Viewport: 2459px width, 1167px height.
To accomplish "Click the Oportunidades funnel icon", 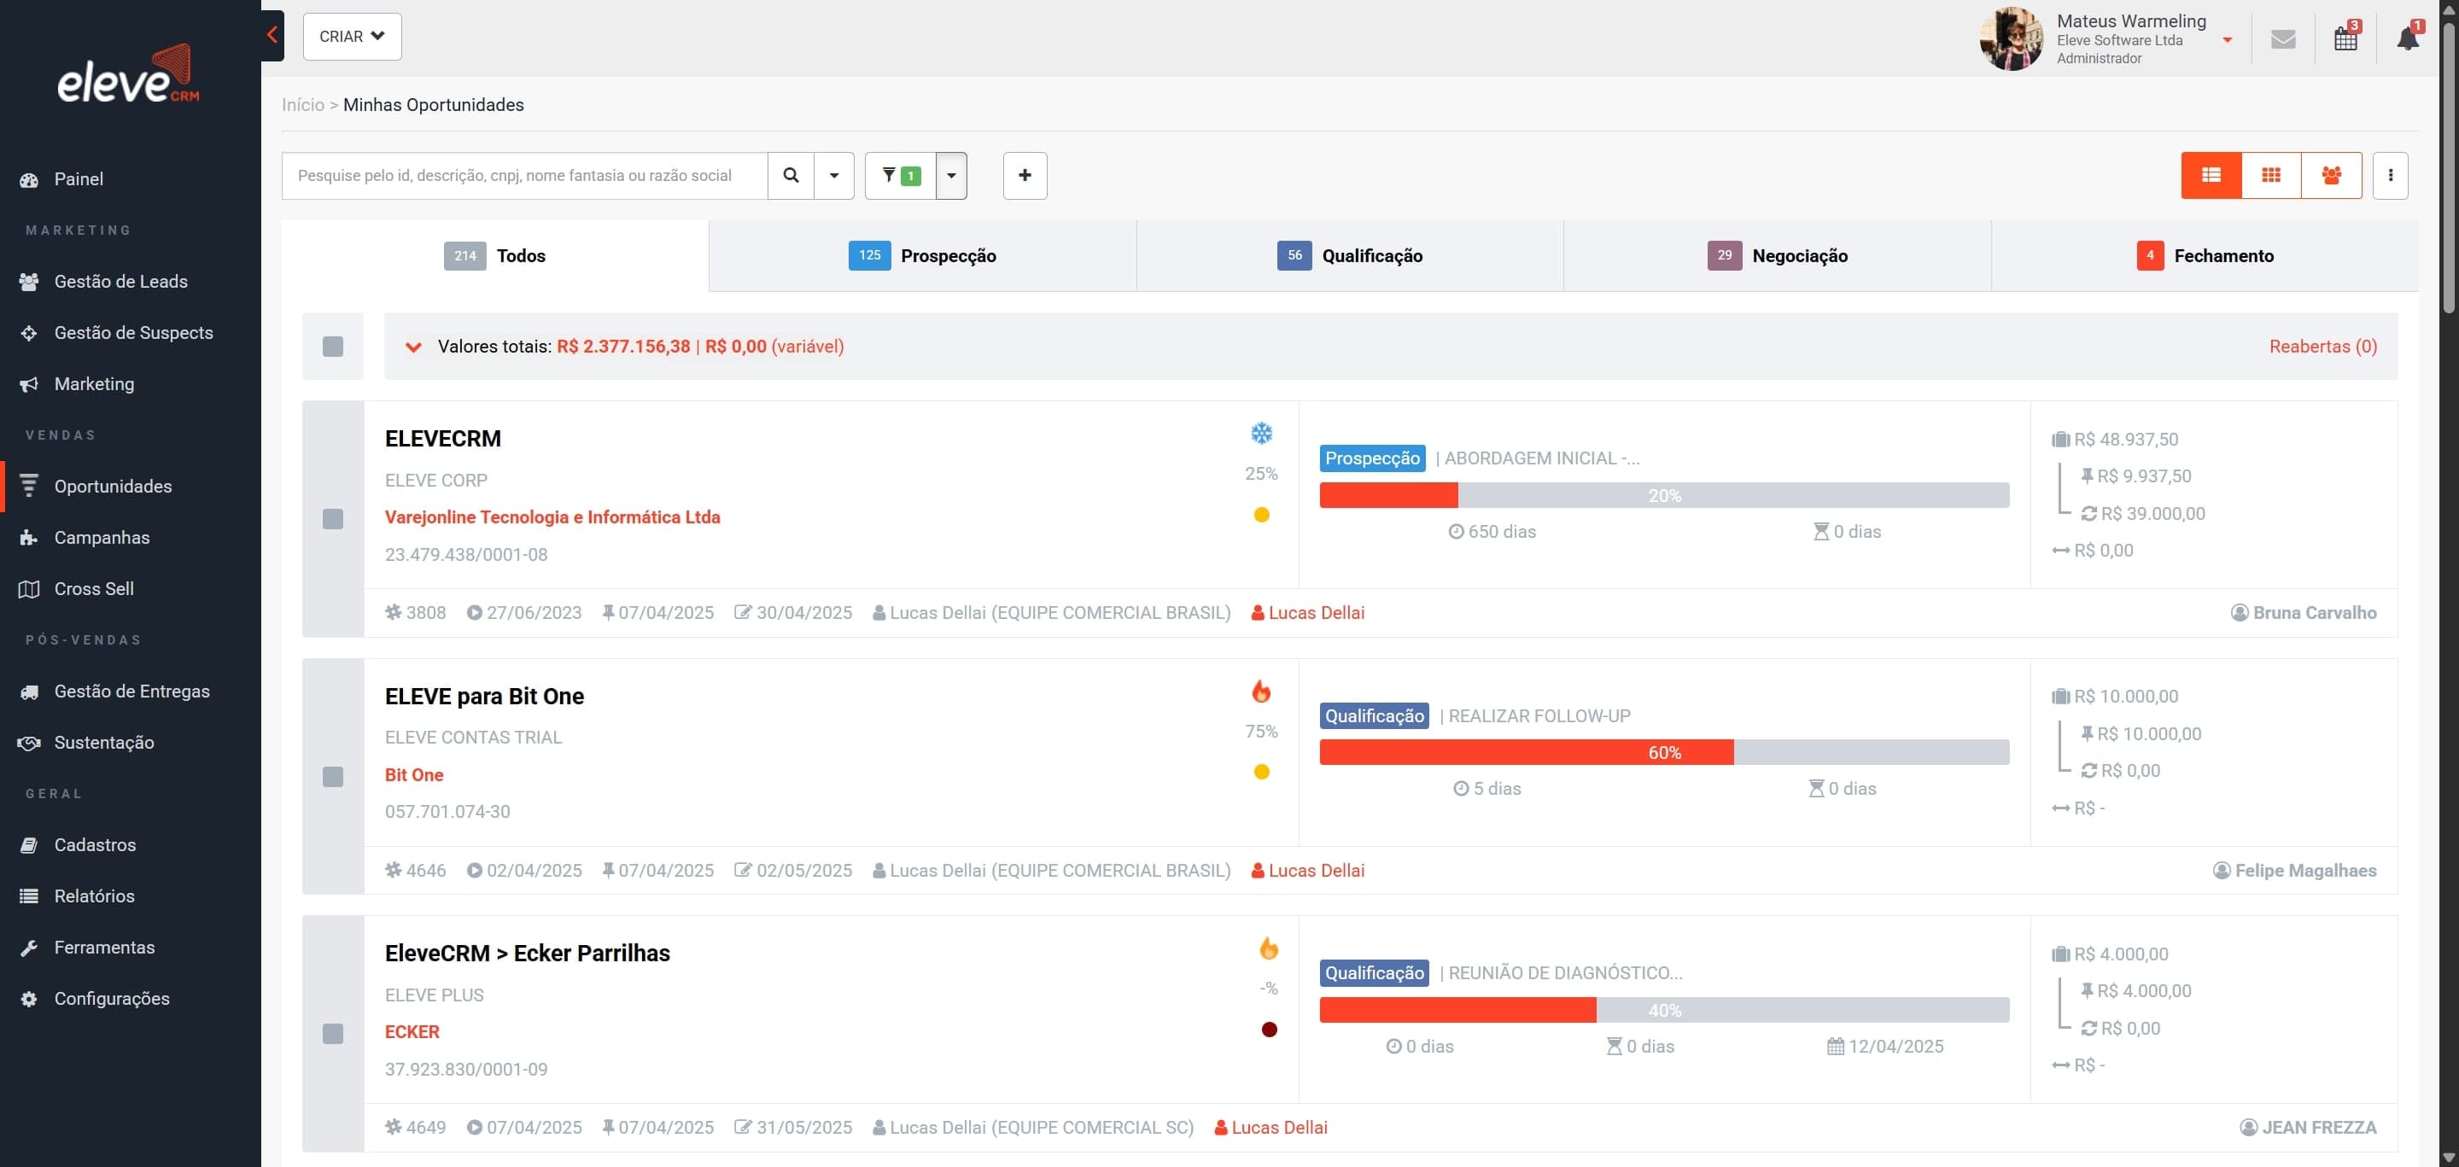I will (29, 486).
